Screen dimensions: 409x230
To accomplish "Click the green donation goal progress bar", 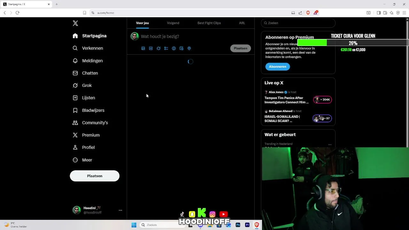I will (x=353, y=43).
